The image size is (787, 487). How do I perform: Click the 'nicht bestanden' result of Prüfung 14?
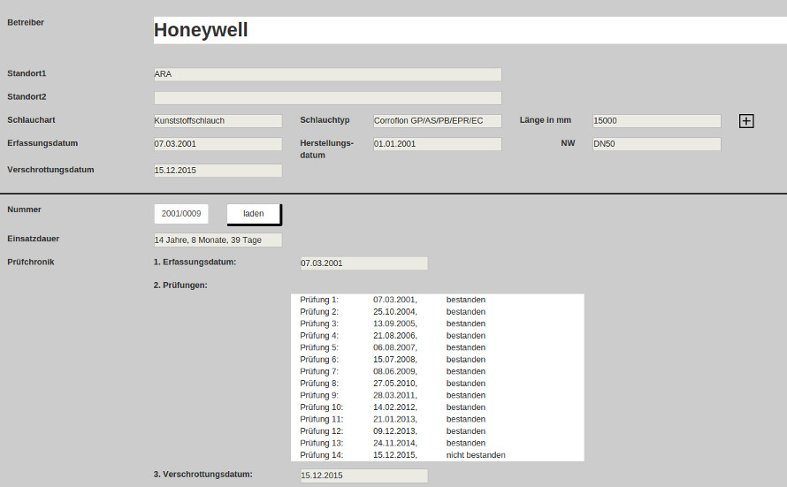pyautogui.click(x=476, y=455)
